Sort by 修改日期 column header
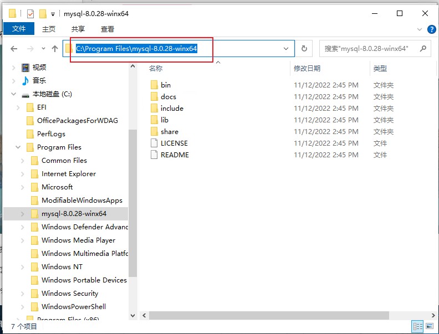This screenshot has height=334, width=439. click(x=307, y=68)
